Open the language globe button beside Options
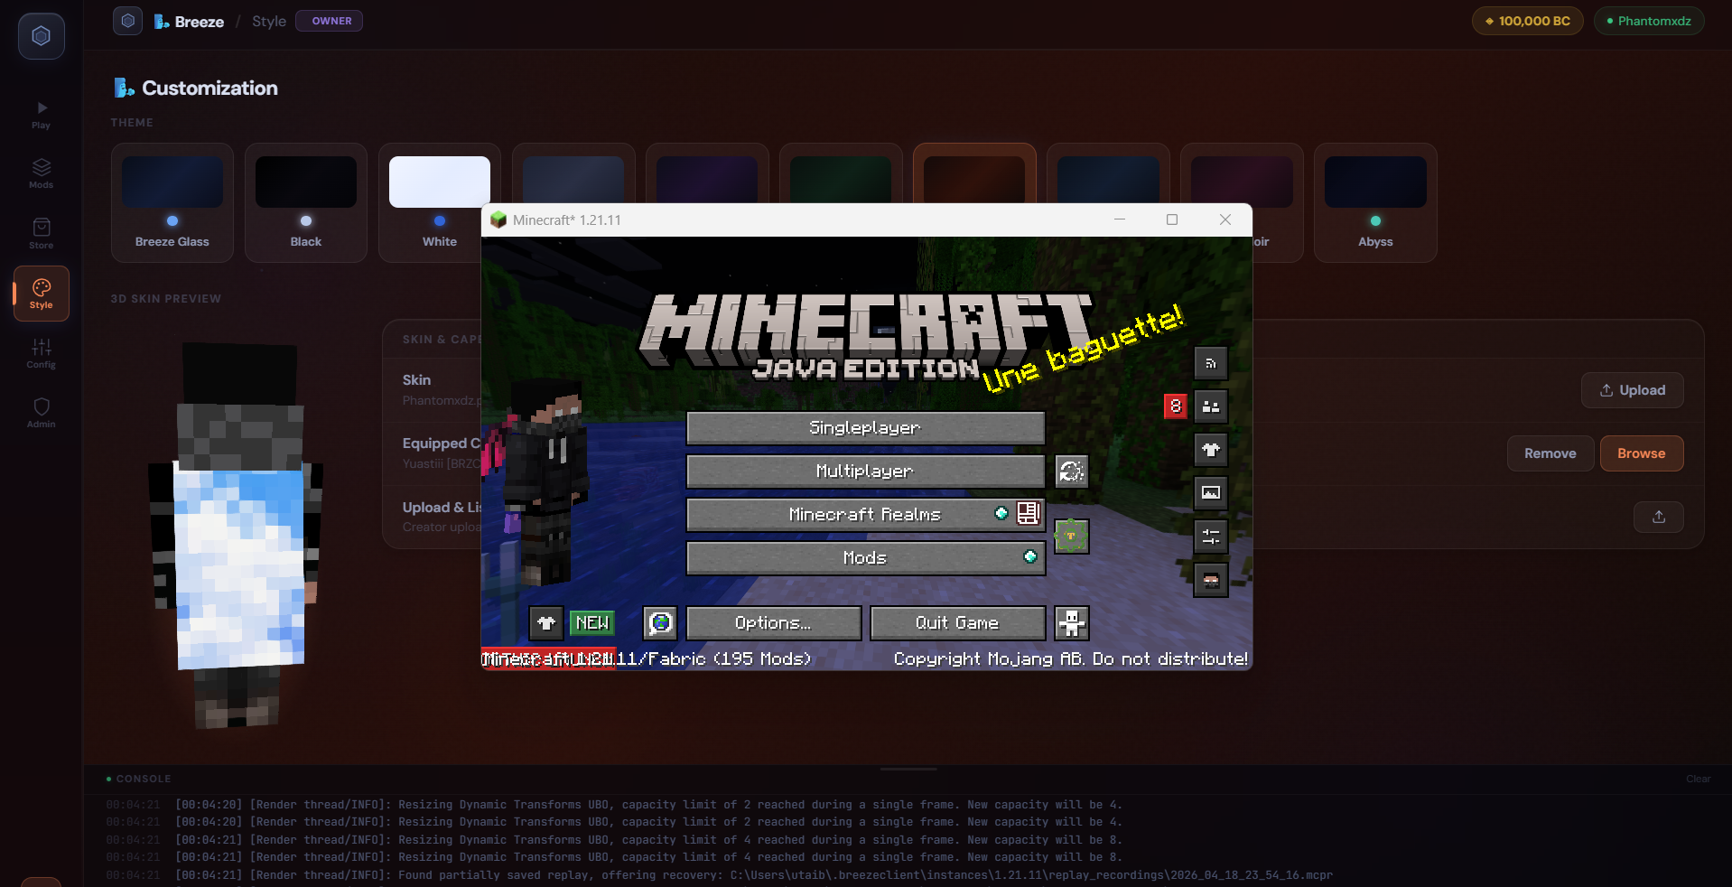Screen dimensions: 1732x887 660,623
